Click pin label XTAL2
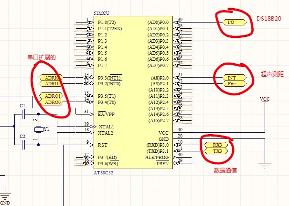Image resolution: width=289 pixels, height=206 pixels. (106, 133)
